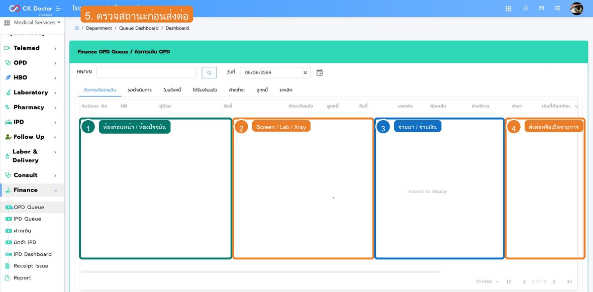This screenshot has width=593, height=292.
Task: Switch to the รอดำเนินการ tab
Action: tap(140, 90)
